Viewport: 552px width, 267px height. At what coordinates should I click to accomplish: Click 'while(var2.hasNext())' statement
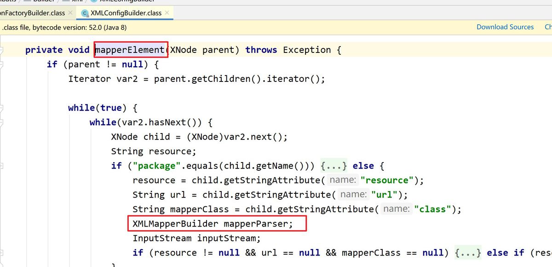146,122
